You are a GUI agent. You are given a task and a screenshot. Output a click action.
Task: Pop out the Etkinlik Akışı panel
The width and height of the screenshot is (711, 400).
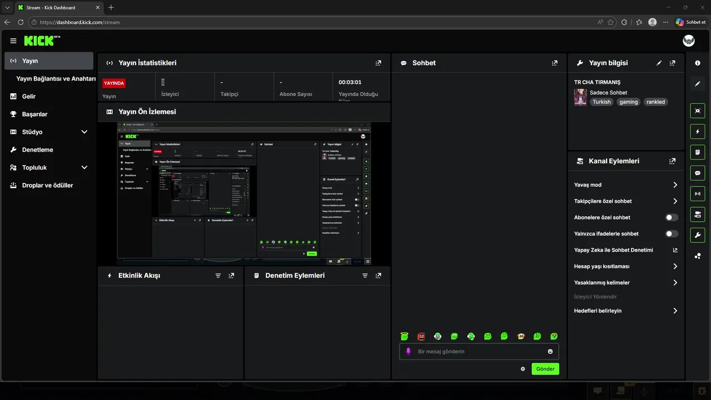pos(232,276)
